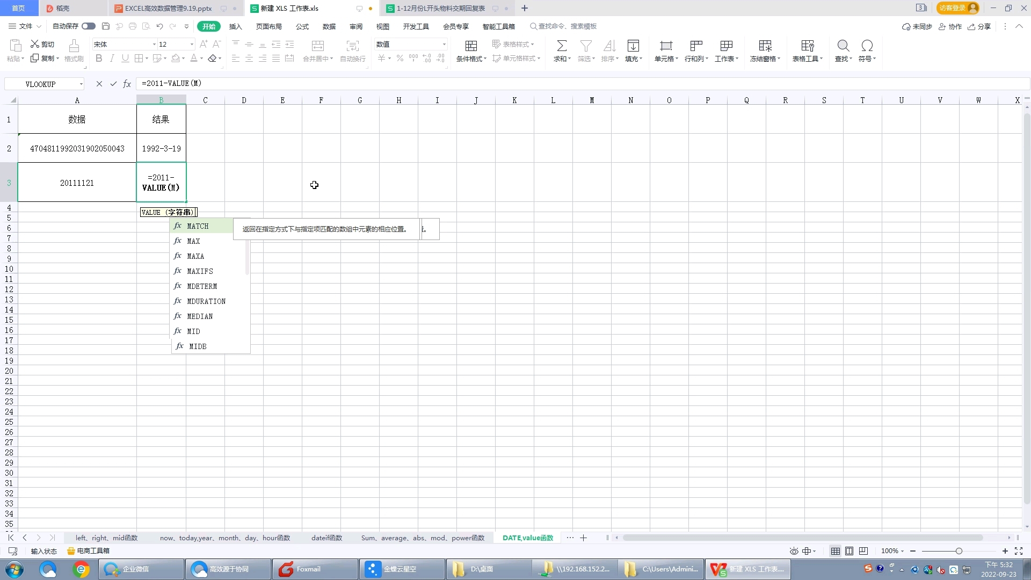Toggle the AutoSave (自动保存) switch
Screen dimensions: 1031x580
coord(88,26)
